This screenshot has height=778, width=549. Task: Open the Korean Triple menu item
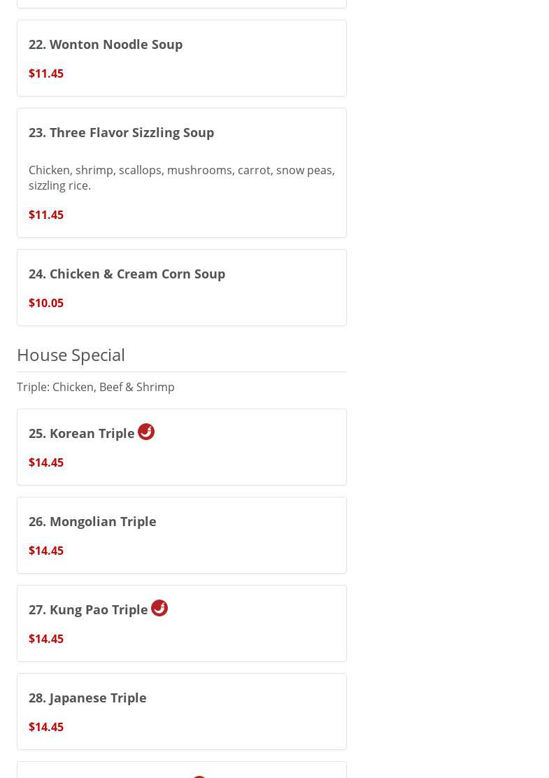point(82,433)
